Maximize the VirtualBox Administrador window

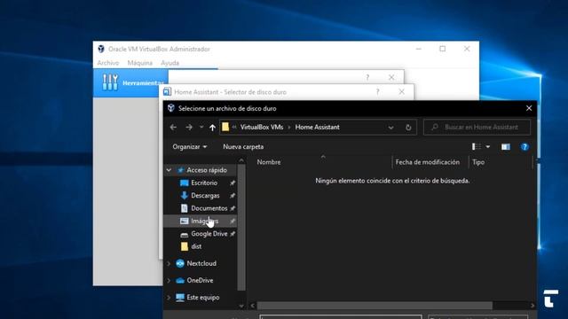(443, 49)
